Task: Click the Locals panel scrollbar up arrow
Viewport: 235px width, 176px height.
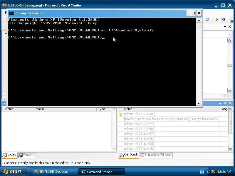Action: [x=114, y=109]
